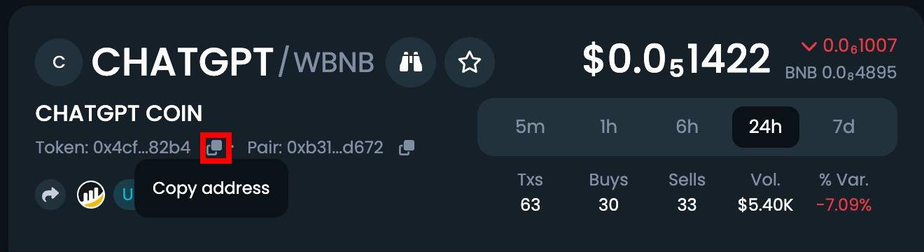The image size is (924, 252).
Task: Select the 5m timeframe
Action: pyautogui.click(x=530, y=127)
